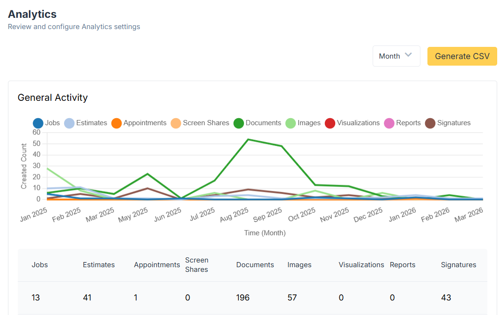Click the Visualizations column header in table
The height and width of the screenshot is (315, 500).
361,265
